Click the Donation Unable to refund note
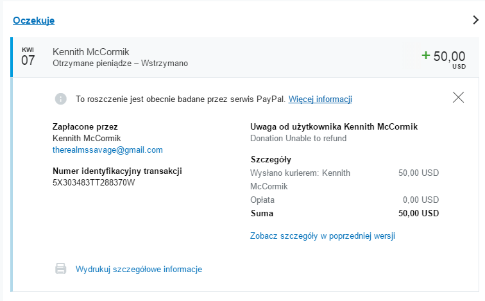Viewport: 485px width, 301px height. (x=298, y=138)
